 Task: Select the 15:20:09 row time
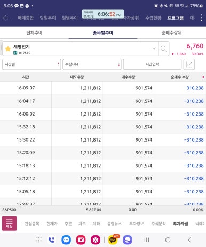pyautogui.click(x=26, y=153)
